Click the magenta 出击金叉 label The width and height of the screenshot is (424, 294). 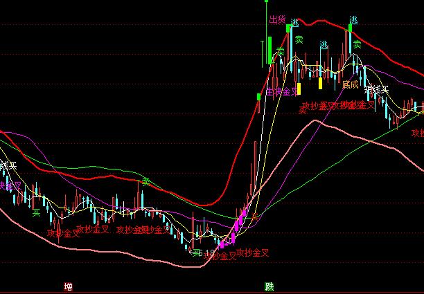click(281, 91)
